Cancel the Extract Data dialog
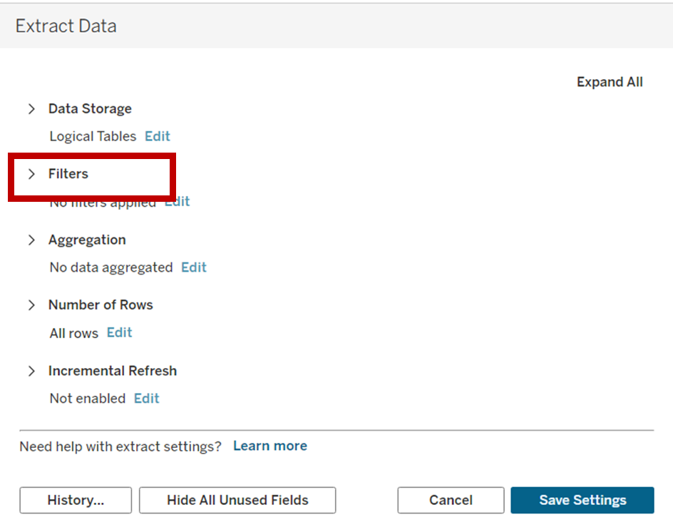673x527 pixels. click(451, 500)
